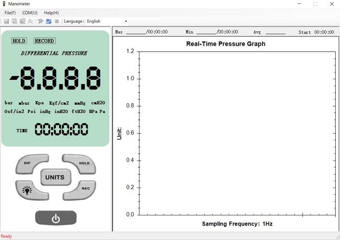
Task: Open the File(F) menu
Action: (x=10, y=13)
